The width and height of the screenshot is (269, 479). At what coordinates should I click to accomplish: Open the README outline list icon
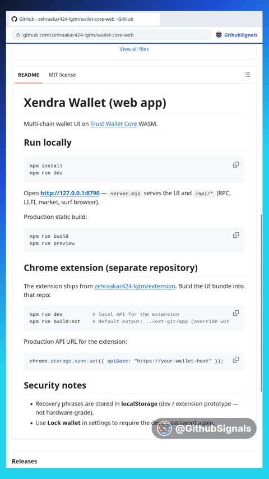(247, 75)
